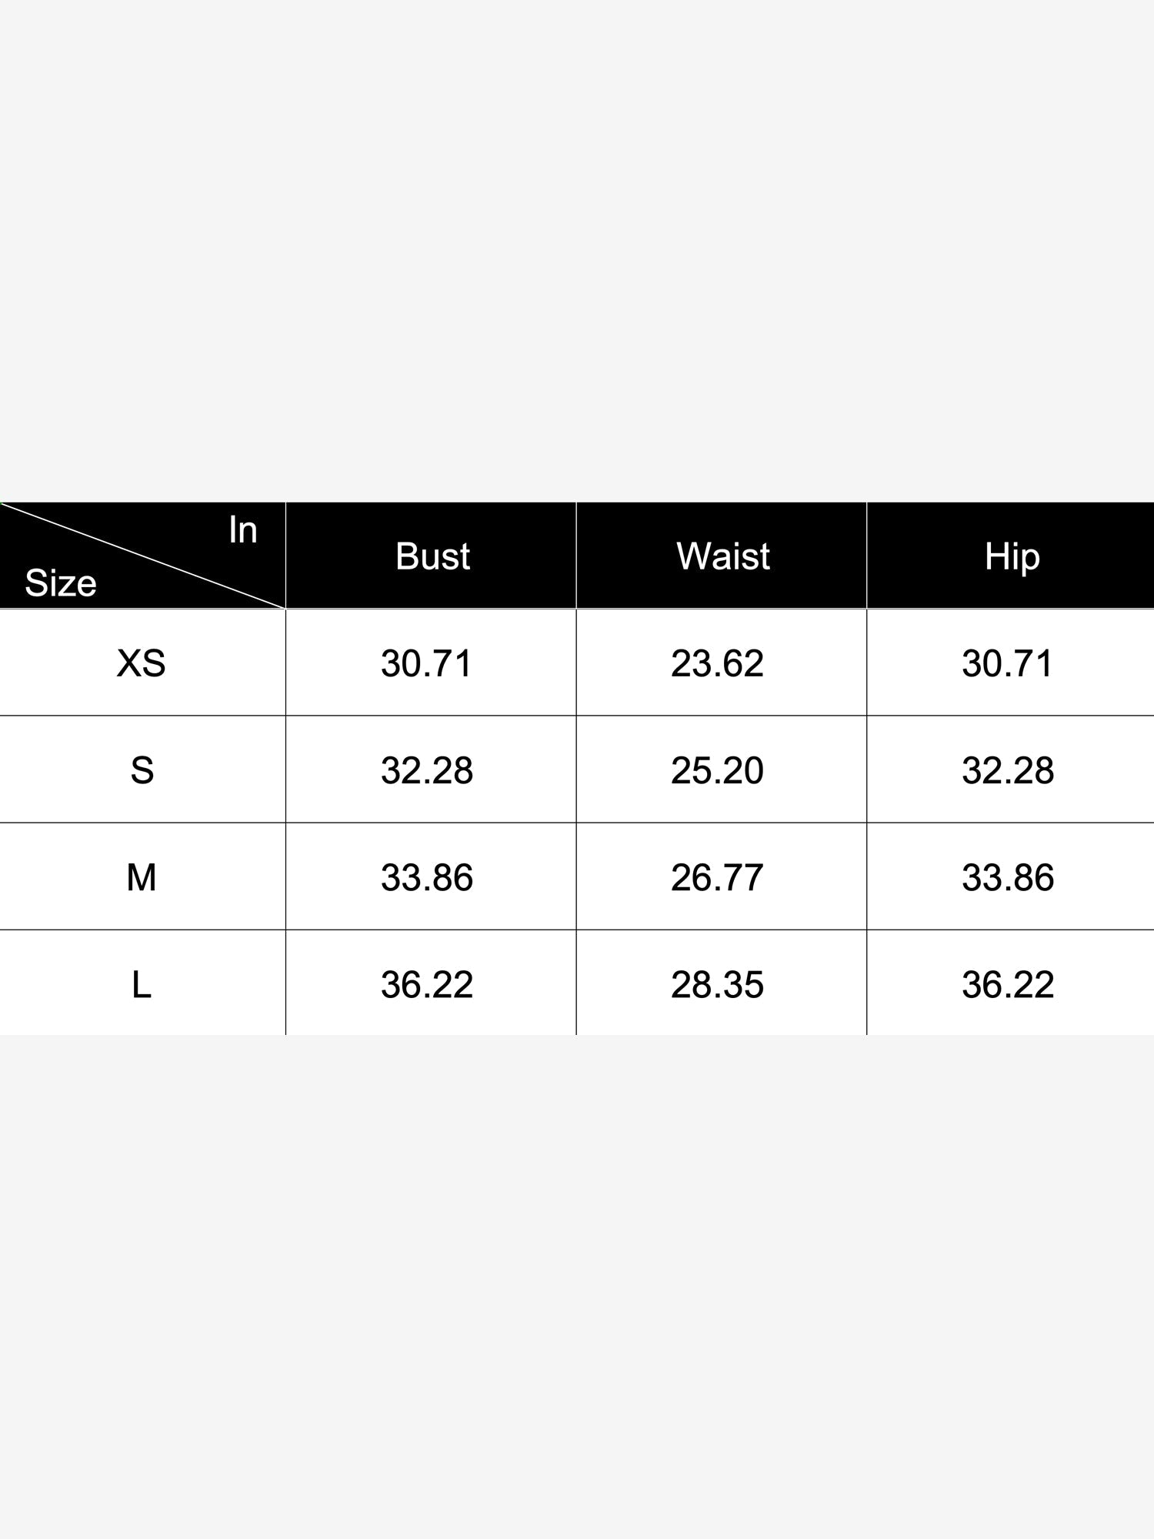This screenshot has height=1539, width=1154.
Task: Click the In unit label in header
Action: tap(243, 530)
